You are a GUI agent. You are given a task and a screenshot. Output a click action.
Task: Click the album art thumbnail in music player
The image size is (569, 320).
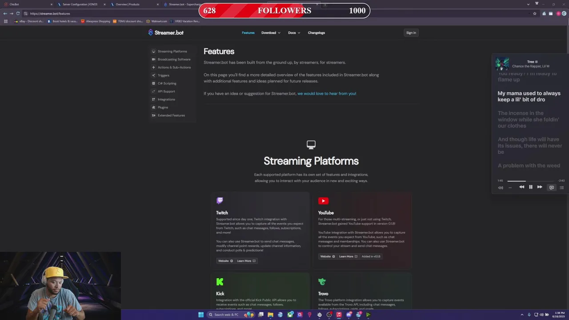502,64
